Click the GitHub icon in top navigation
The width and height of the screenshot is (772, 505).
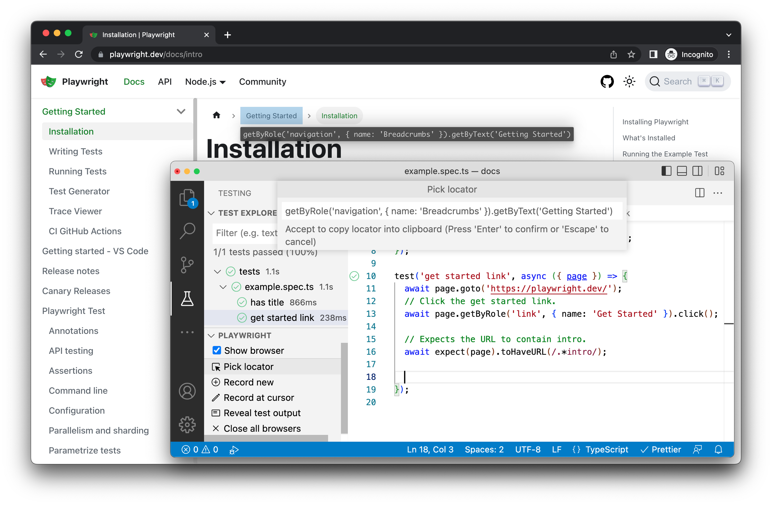click(608, 81)
